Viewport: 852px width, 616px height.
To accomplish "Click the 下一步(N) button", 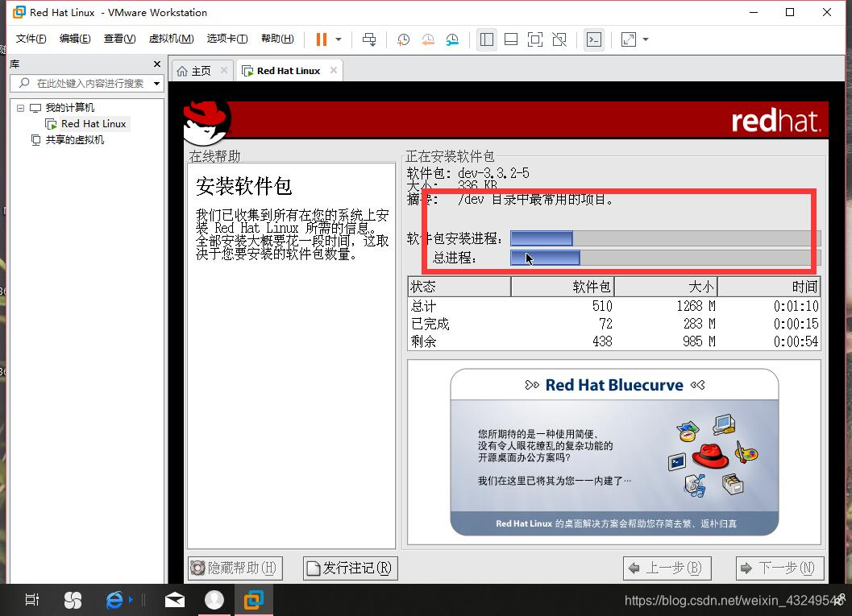I will click(779, 568).
